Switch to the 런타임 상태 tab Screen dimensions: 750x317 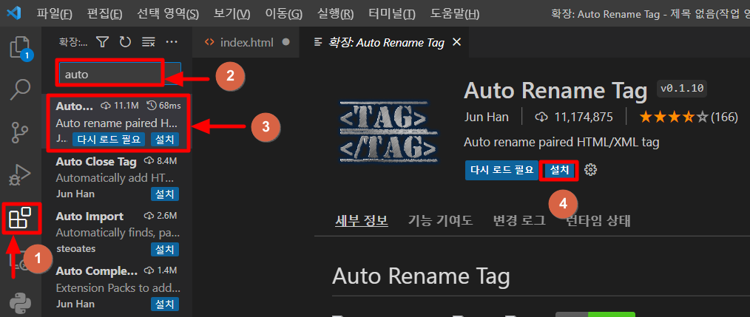598,220
